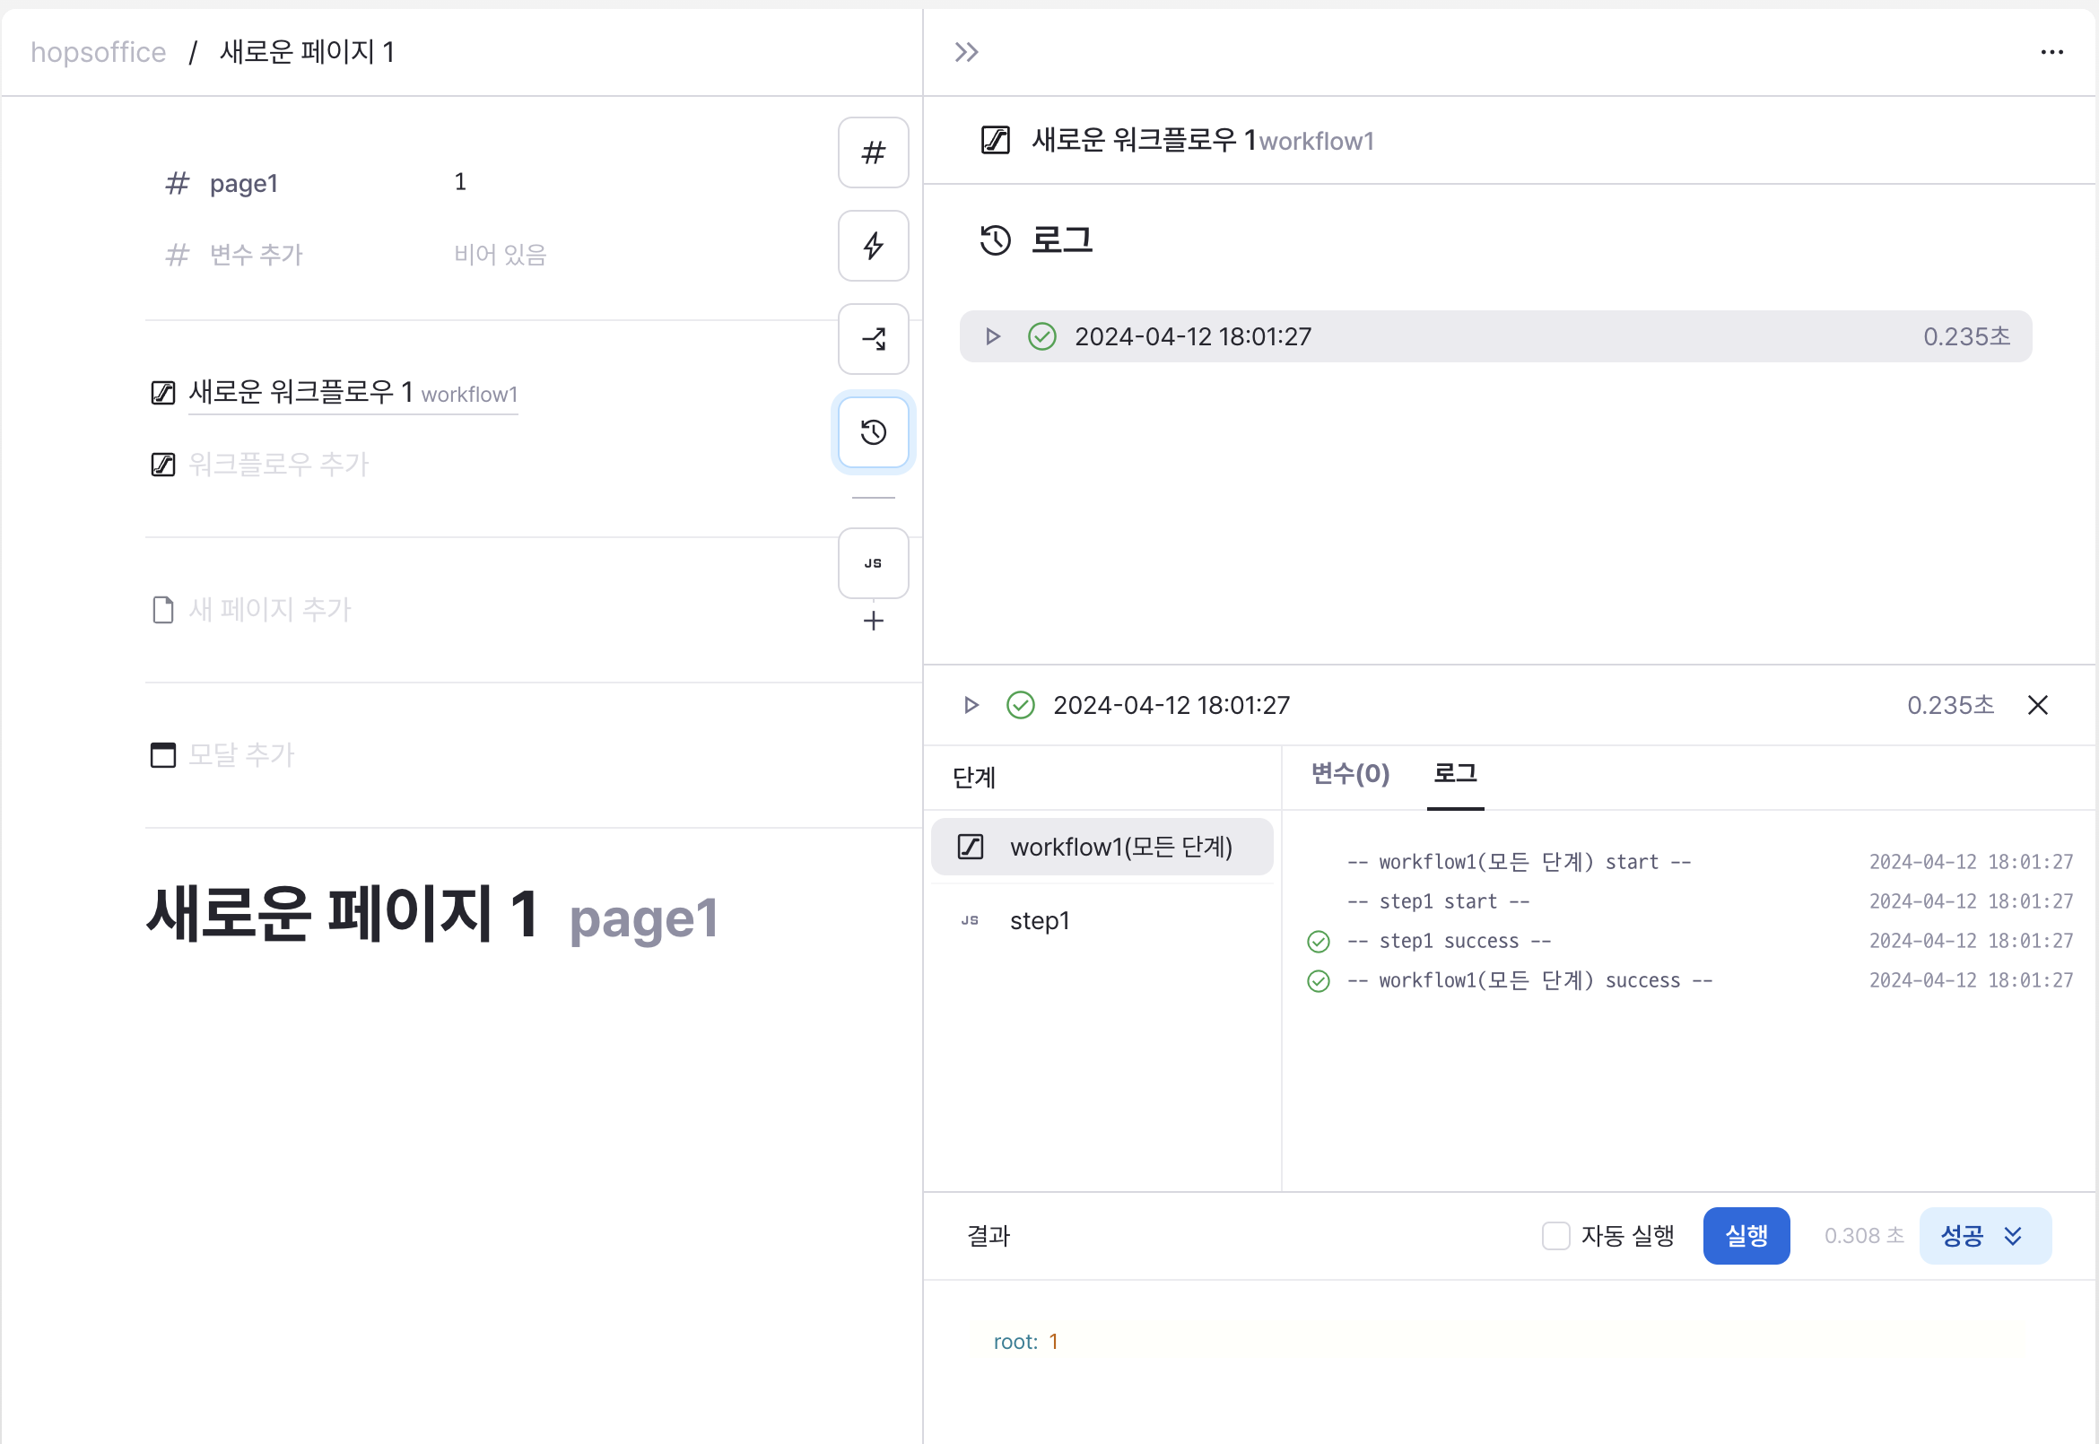Click the success check icon in detail header
2099x1444 pixels.
1021,705
